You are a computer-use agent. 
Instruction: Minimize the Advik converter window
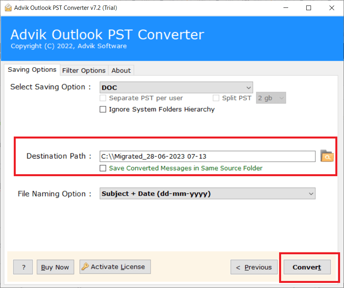point(287,8)
